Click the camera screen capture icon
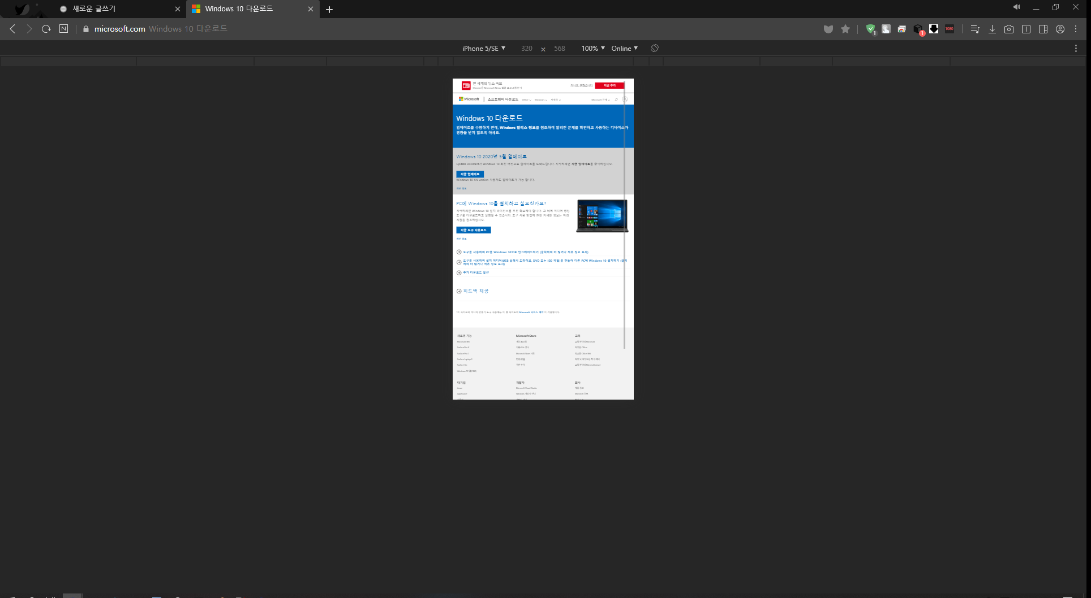This screenshot has width=1091, height=598. click(x=1009, y=29)
